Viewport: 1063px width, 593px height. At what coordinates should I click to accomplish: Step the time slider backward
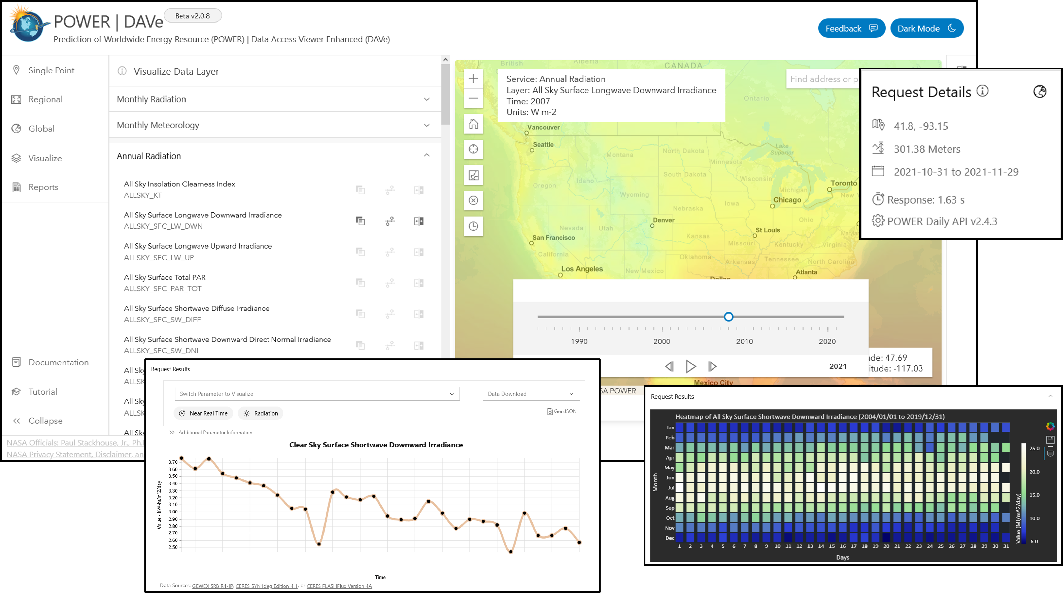click(x=669, y=366)
